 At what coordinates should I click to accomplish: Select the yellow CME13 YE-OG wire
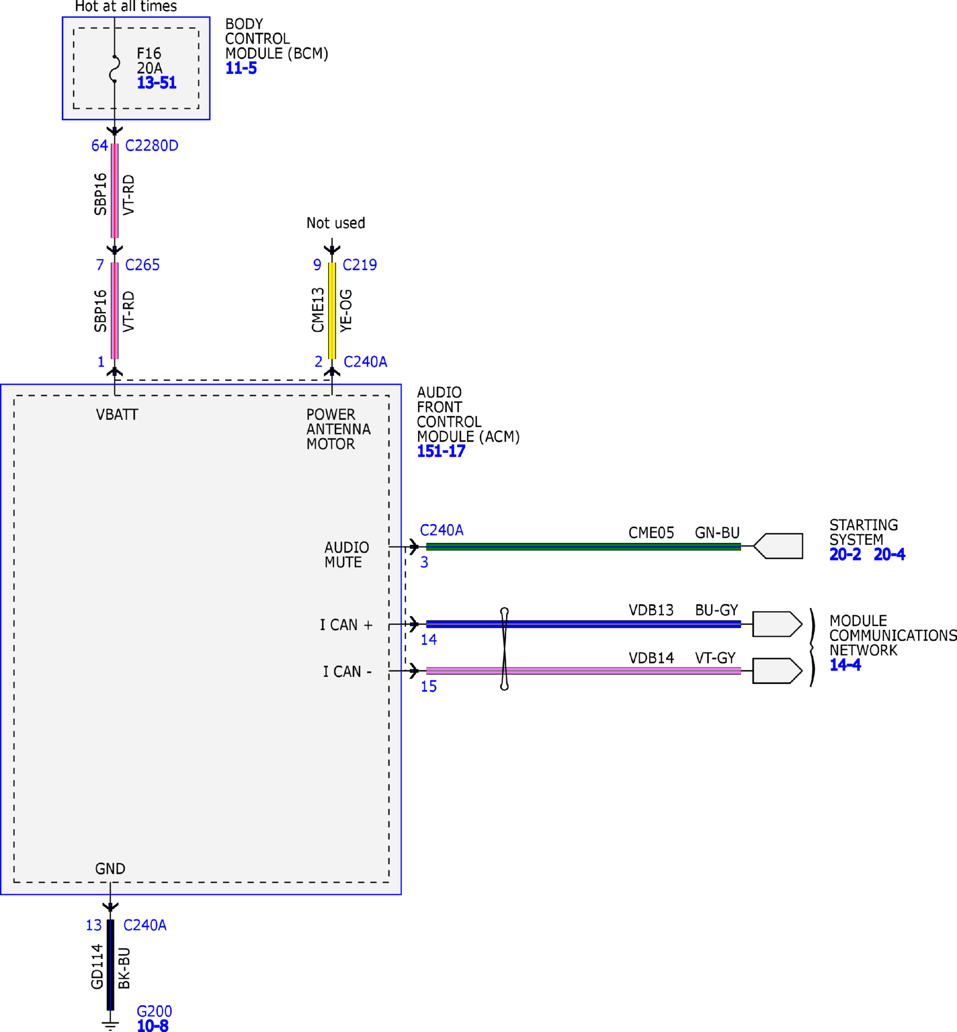coord(332,311)
